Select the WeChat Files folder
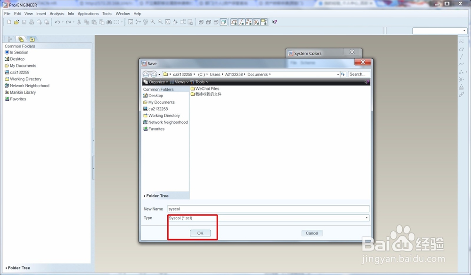 pos(205,89)
